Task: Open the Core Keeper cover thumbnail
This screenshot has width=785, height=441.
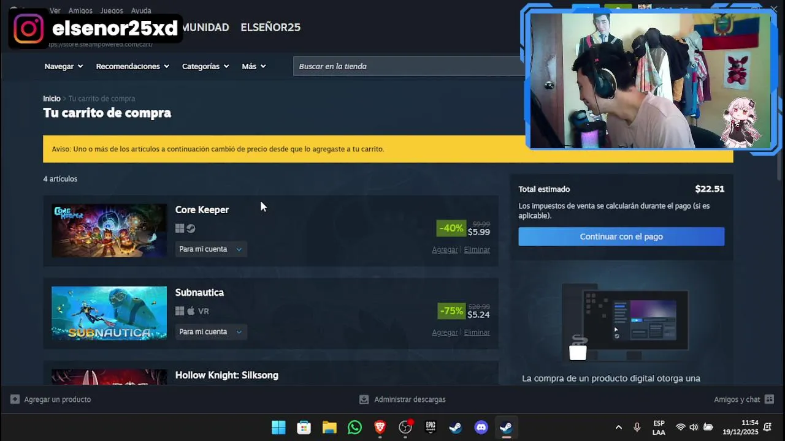Action: click(109, 231)
